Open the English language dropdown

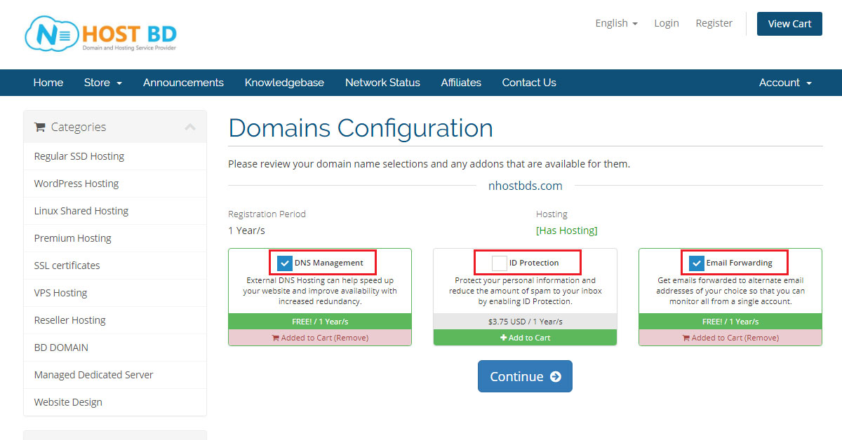point(615,23)
